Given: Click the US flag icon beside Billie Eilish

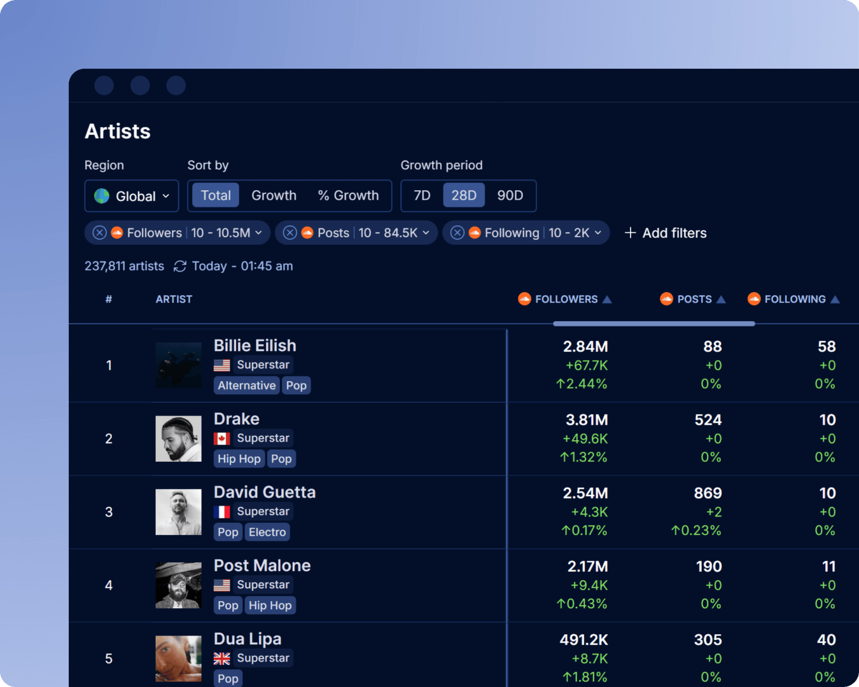Looking at the screenshot, I should tap(221, 364).
